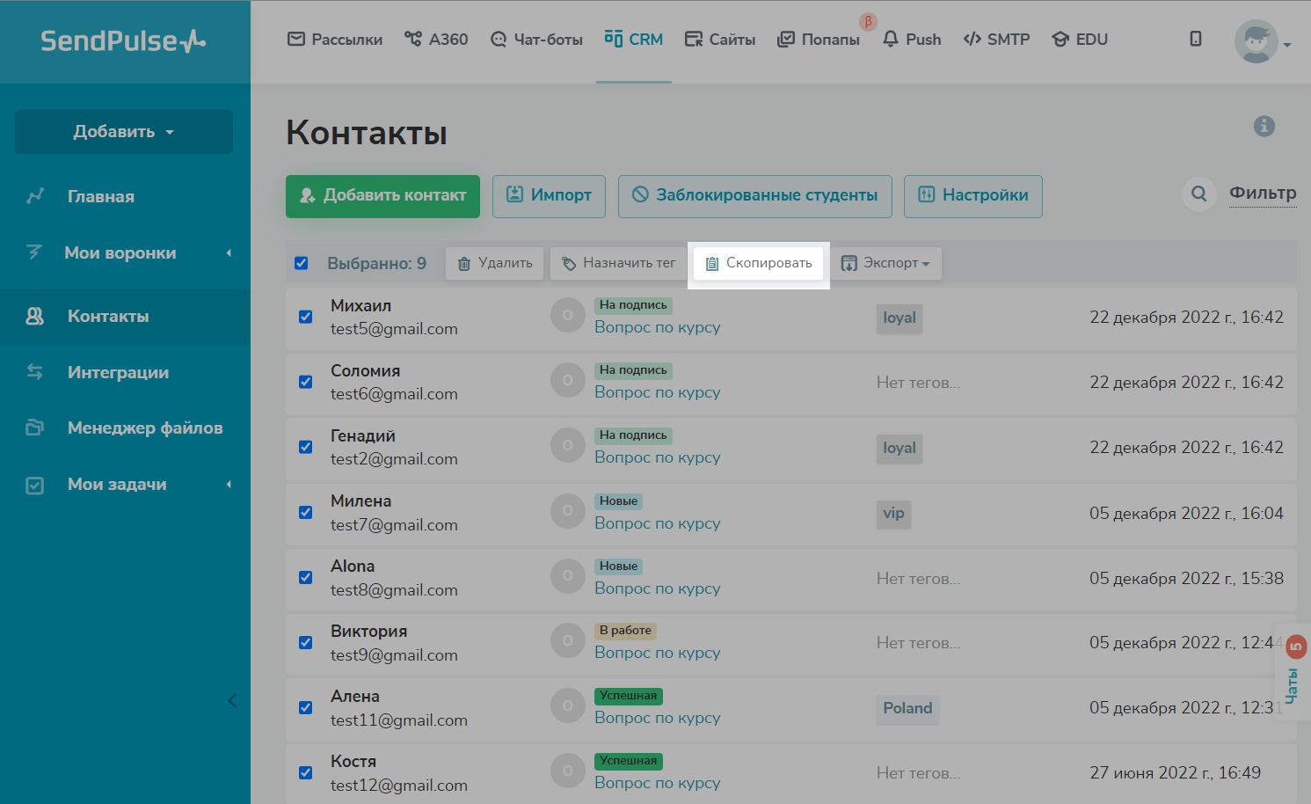Image resolution: width=1311 pixels, height=804 pixels.
Task: Click the Импорт button
Action: tap(549, 196)
